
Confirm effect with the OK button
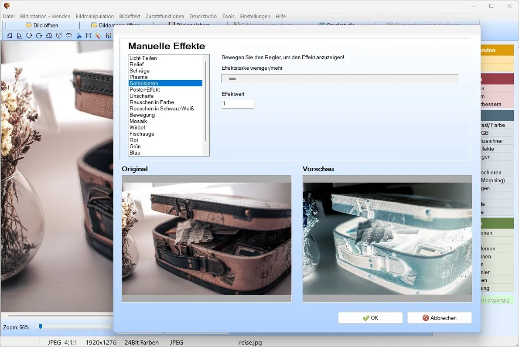[370, 318]
